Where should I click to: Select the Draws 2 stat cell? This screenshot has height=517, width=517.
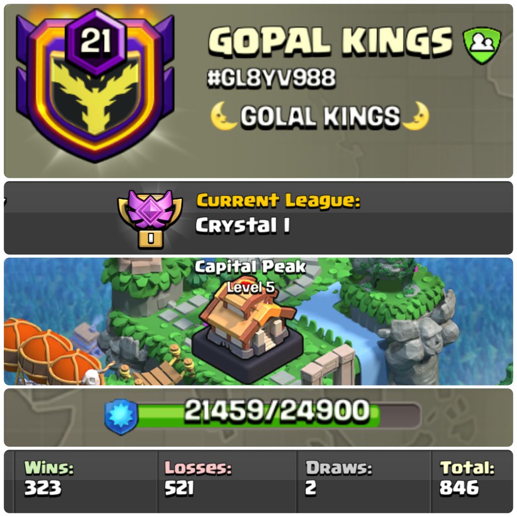click(364, 481)
